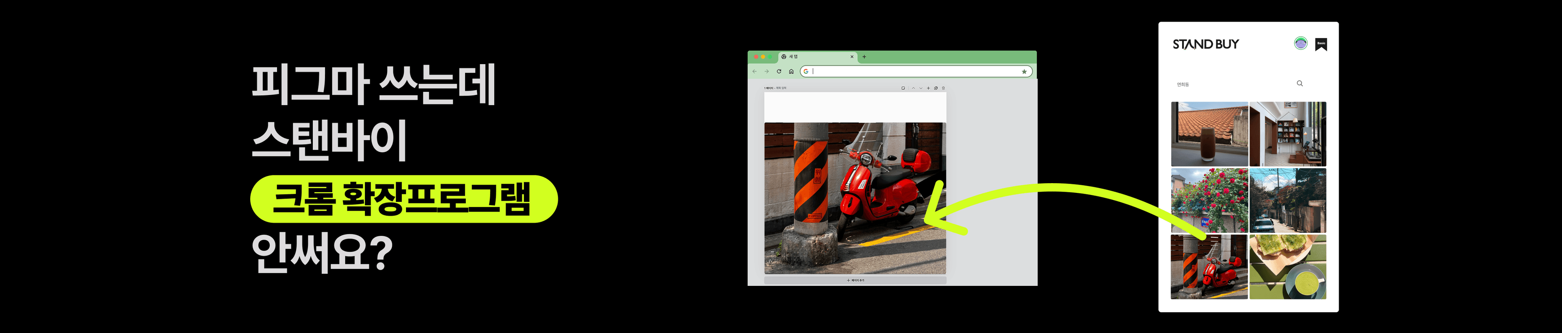Click the Stand Buy search magnifier icon
Image resolution: width=1562 pixels, height=333 pixels.
tap(1300, 84)
